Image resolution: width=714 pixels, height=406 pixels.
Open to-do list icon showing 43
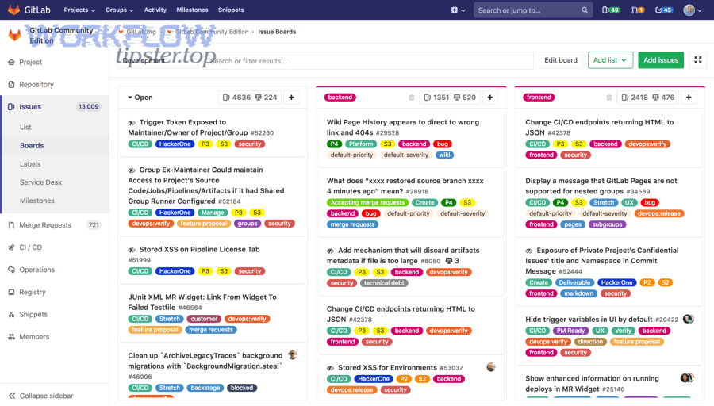664,10
